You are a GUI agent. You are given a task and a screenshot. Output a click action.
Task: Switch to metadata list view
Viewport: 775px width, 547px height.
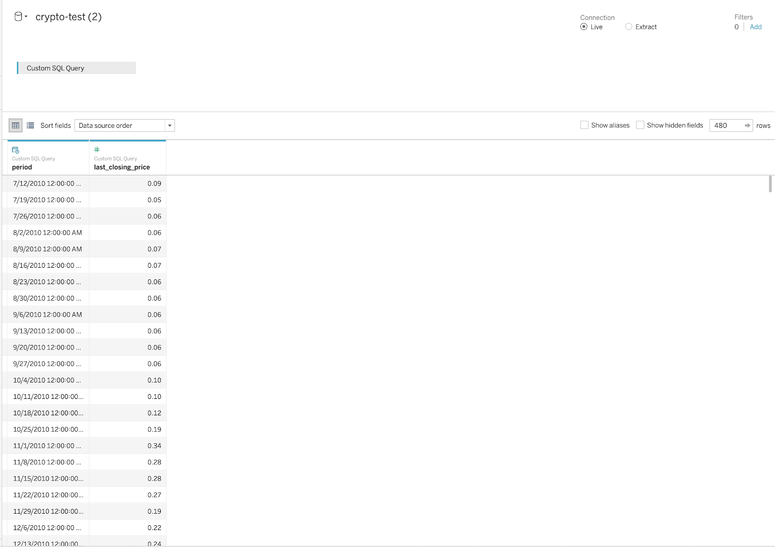(31, 125)
